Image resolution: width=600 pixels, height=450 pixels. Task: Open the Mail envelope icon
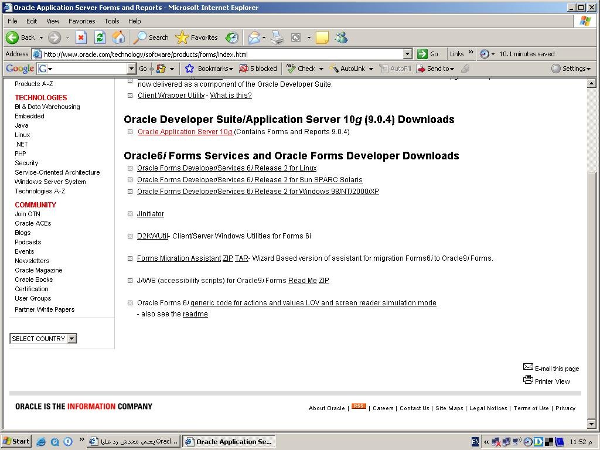click(254, 37)
